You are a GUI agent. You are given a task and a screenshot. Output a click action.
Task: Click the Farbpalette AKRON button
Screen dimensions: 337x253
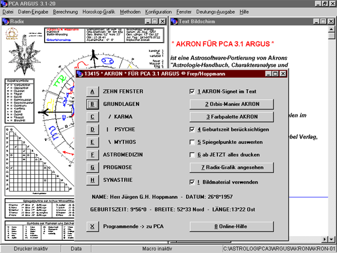(232, 117)
